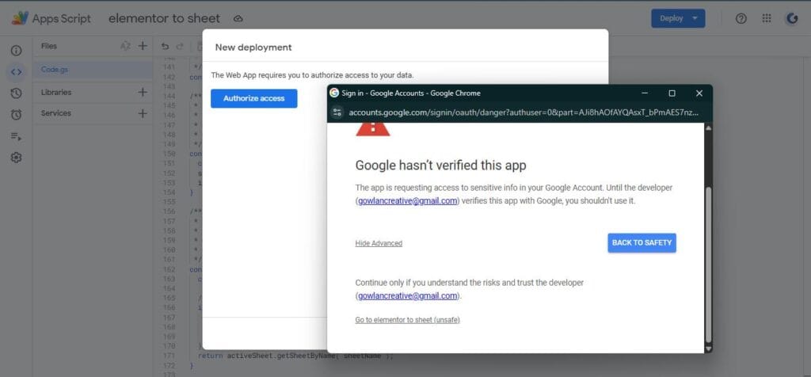Image resolution: width=811 pixels, height=377 pixels.
Task: Click the Authorize access button
Action: tap(253, 98)
